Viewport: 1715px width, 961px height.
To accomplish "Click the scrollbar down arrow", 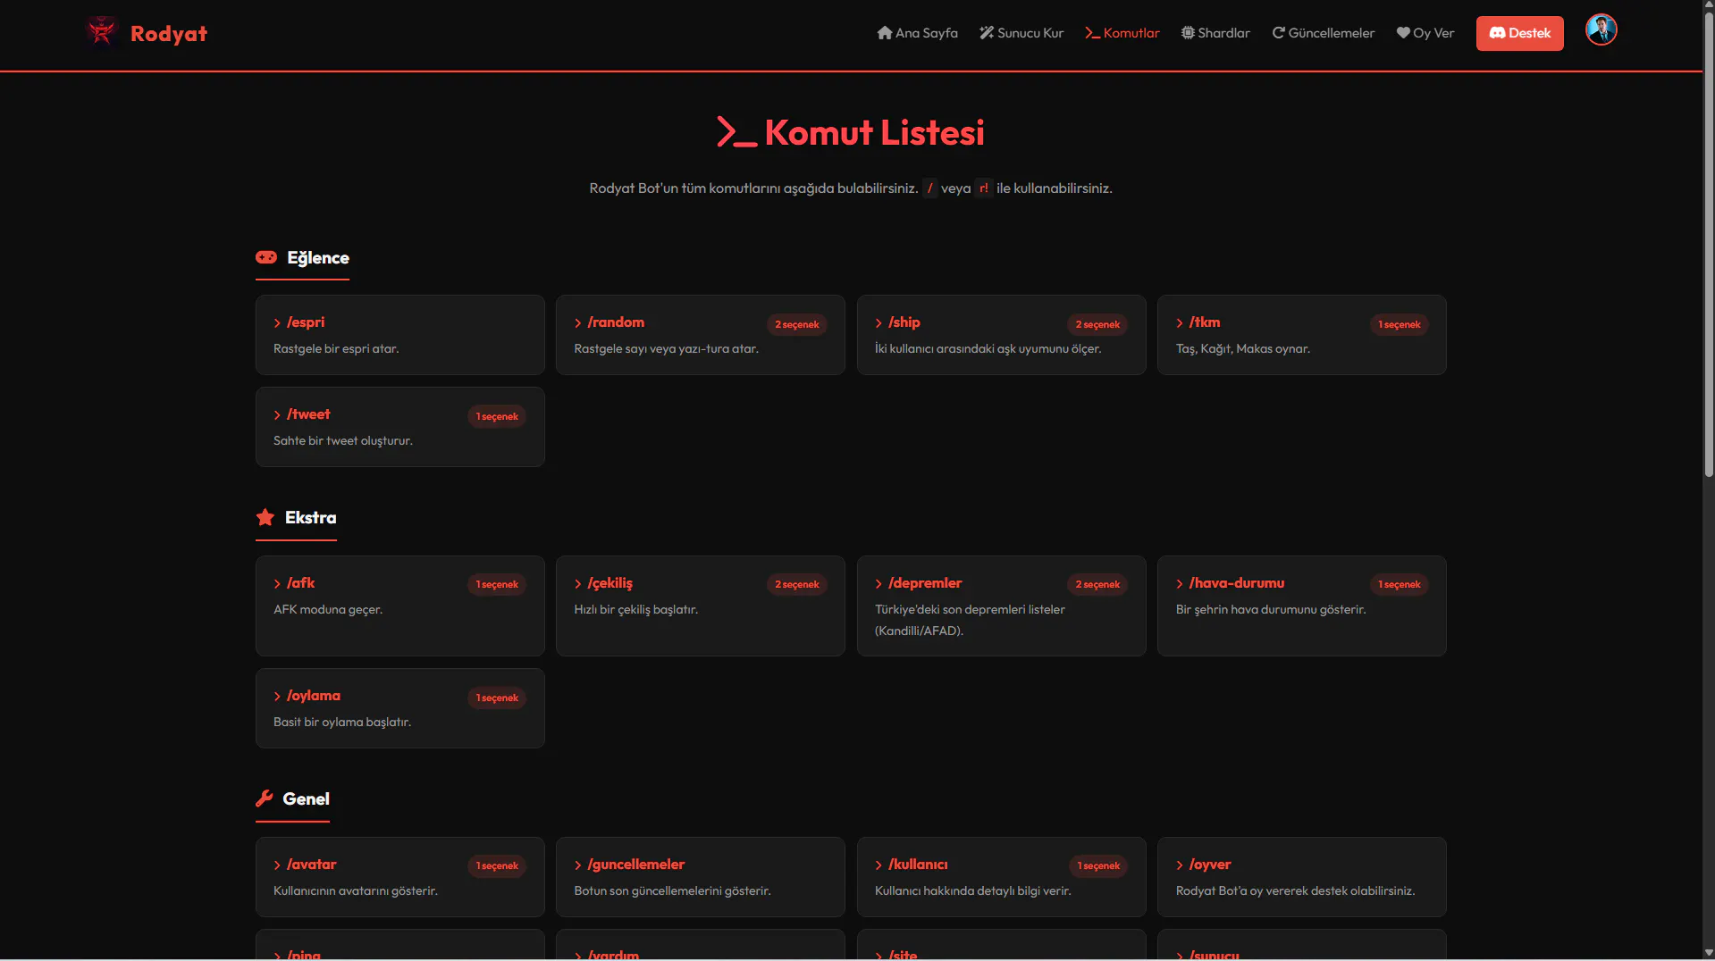I will click(x=1708, y=953).
